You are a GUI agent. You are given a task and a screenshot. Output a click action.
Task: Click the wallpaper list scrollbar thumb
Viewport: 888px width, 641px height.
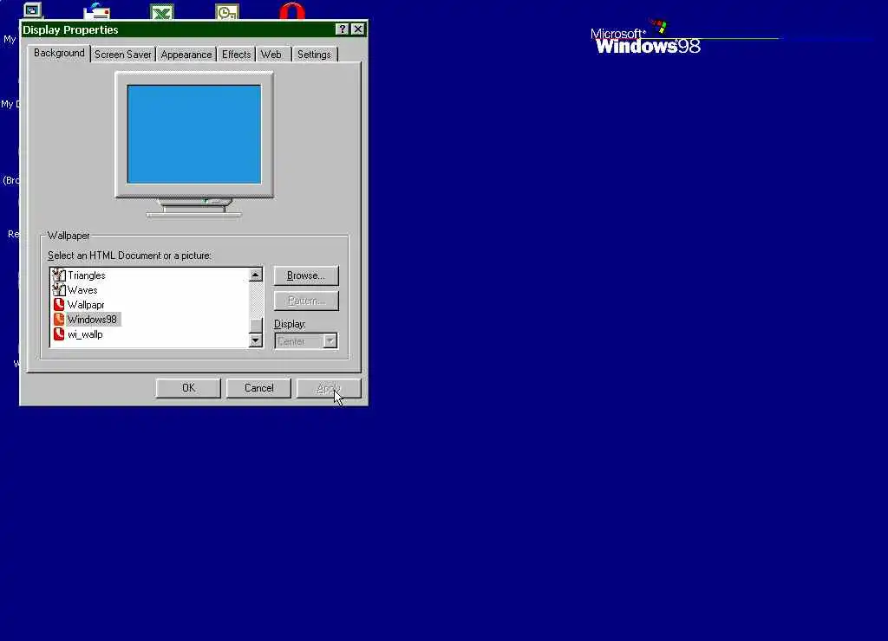tap(256, 326)
